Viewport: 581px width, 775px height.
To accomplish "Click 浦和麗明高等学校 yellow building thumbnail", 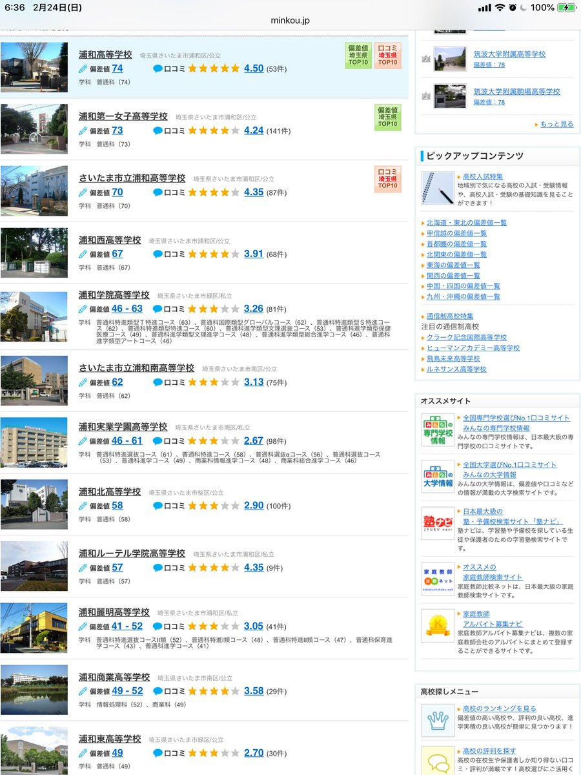I will [x=34, y=628].
